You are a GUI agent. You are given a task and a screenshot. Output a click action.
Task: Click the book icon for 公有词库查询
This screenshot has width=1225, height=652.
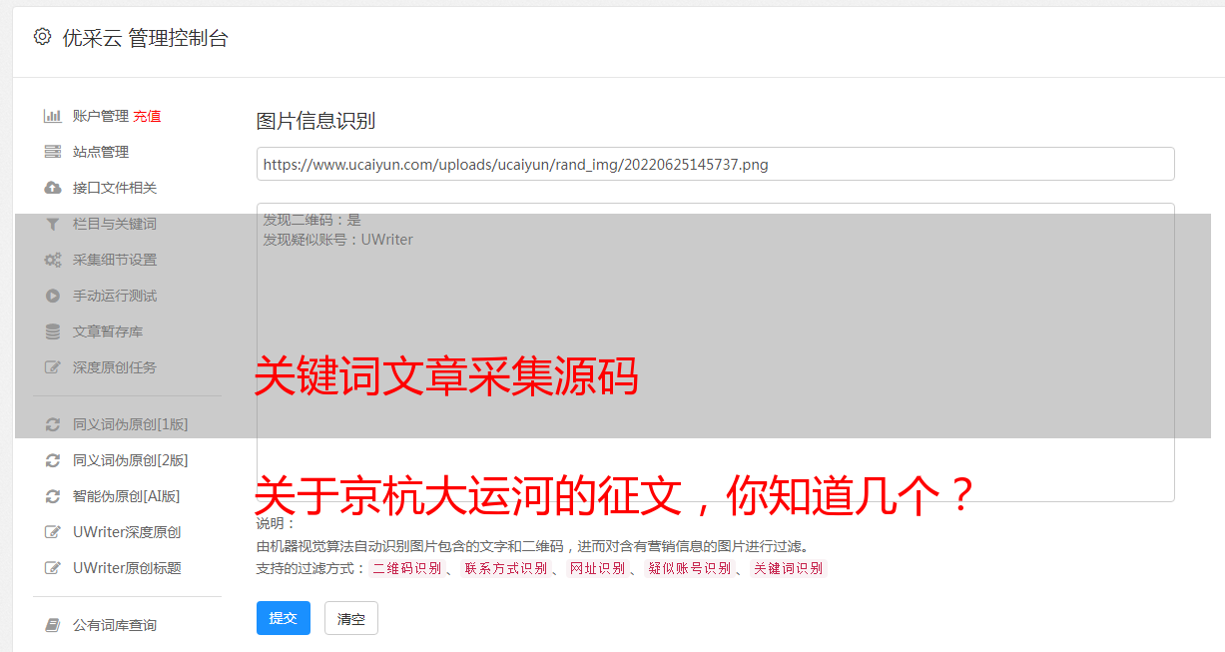pos(53,625)
